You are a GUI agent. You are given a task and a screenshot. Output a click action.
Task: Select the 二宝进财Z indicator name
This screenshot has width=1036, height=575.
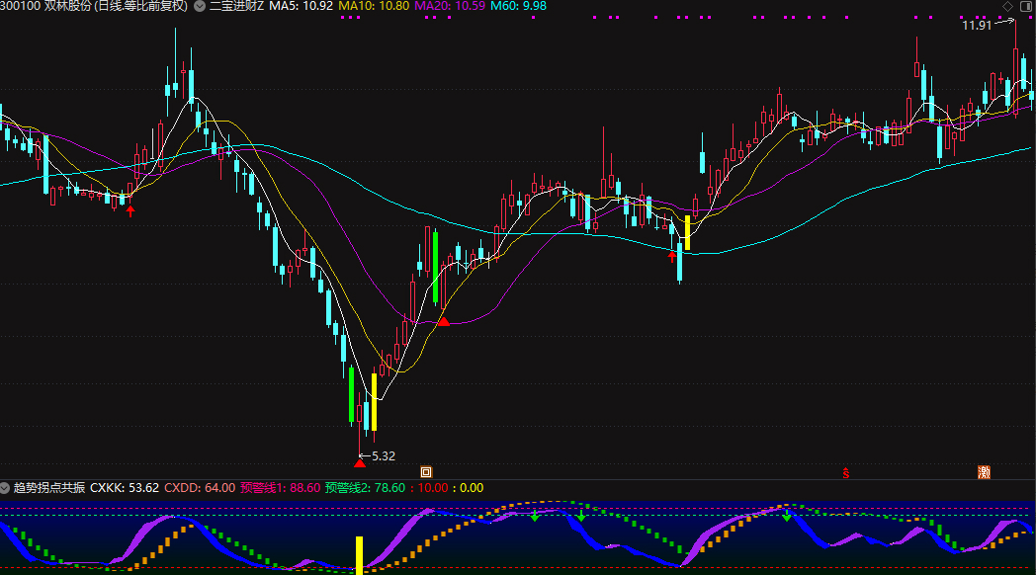236,7
